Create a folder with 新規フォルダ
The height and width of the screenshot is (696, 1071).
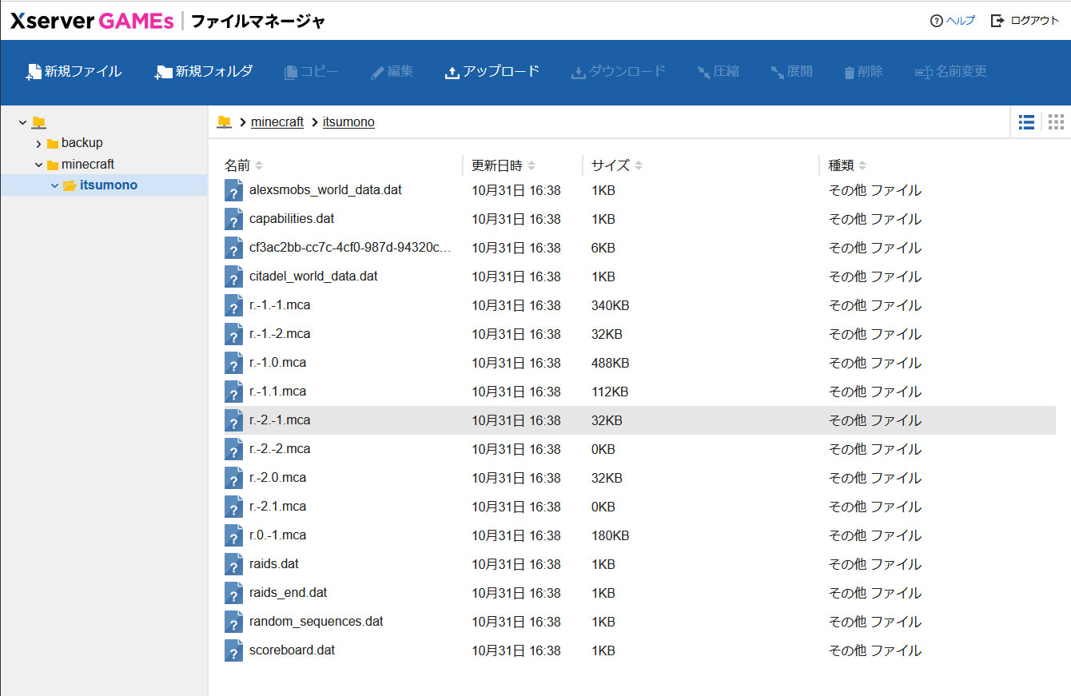click(x=204, y=72)
